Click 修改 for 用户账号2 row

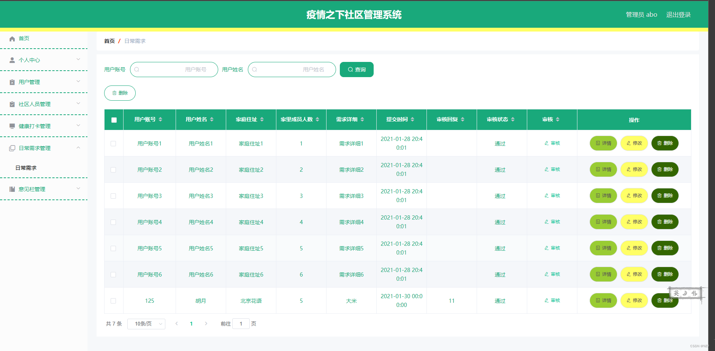pos(634,169)
